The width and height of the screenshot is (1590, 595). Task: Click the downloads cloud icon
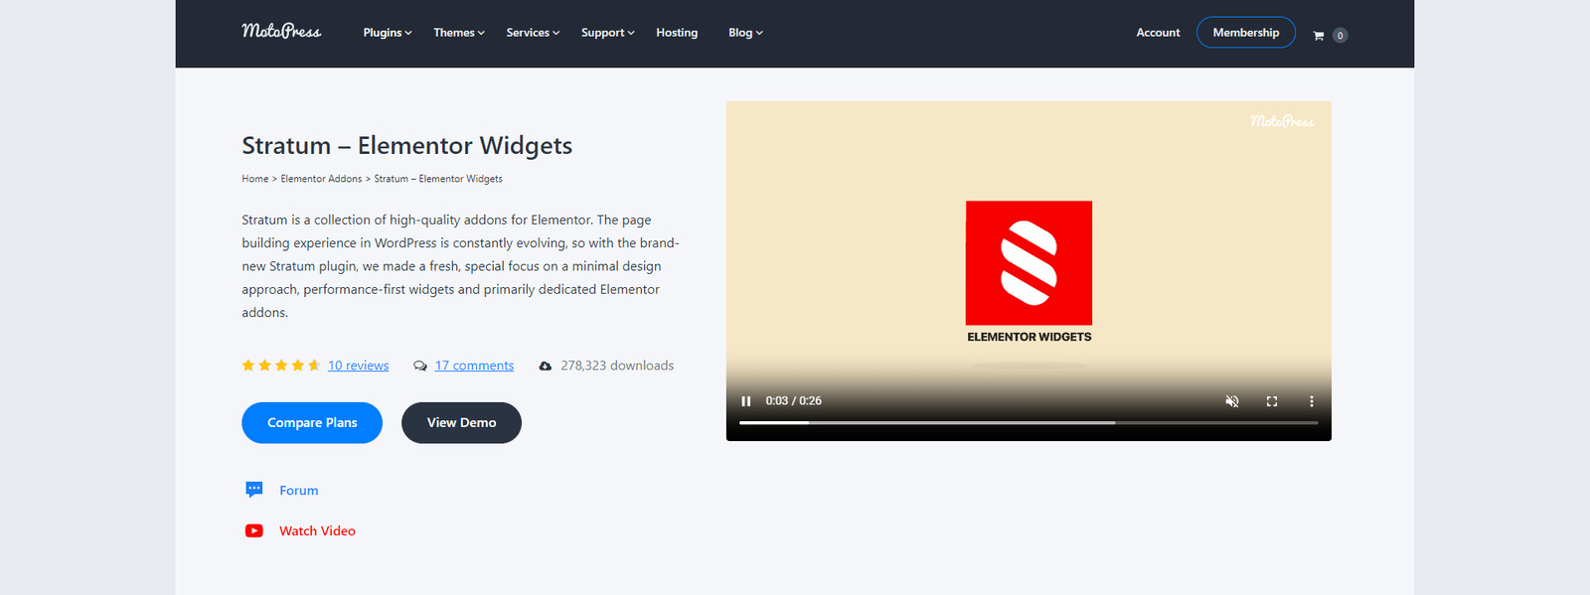(546, 367)
